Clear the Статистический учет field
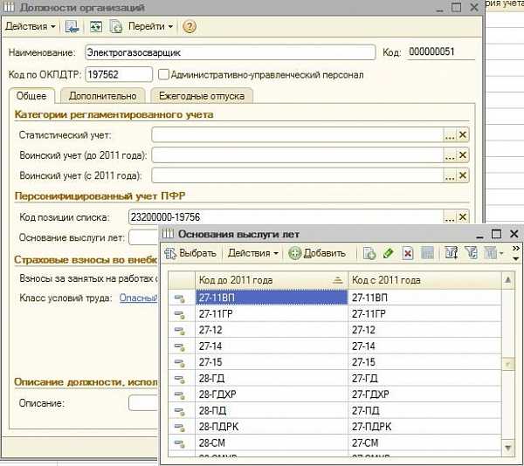 [x=463, y=135]
